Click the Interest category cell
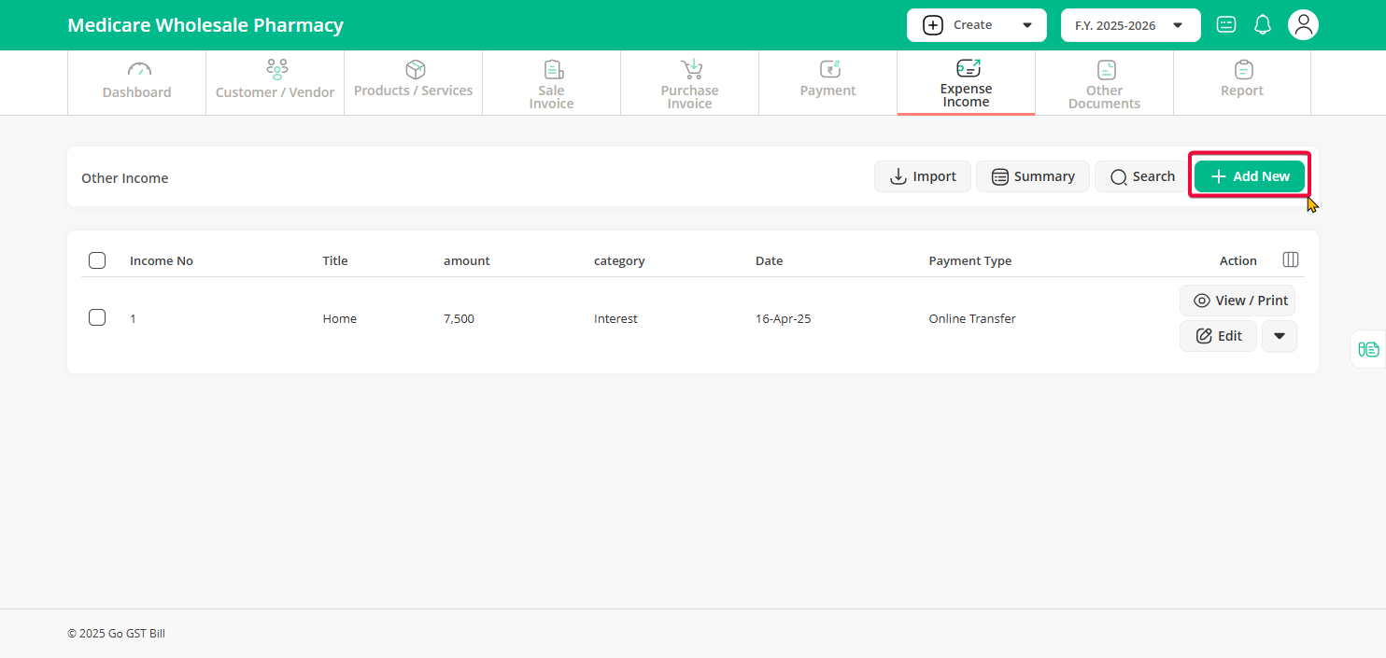The width and height of the screenshot is (1386, 658). click(615, 318)
